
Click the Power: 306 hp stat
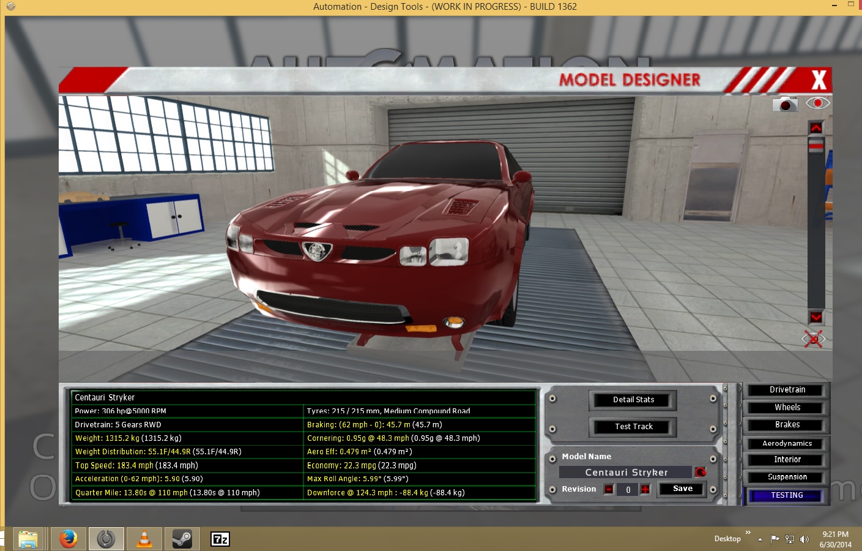[121, 411]
